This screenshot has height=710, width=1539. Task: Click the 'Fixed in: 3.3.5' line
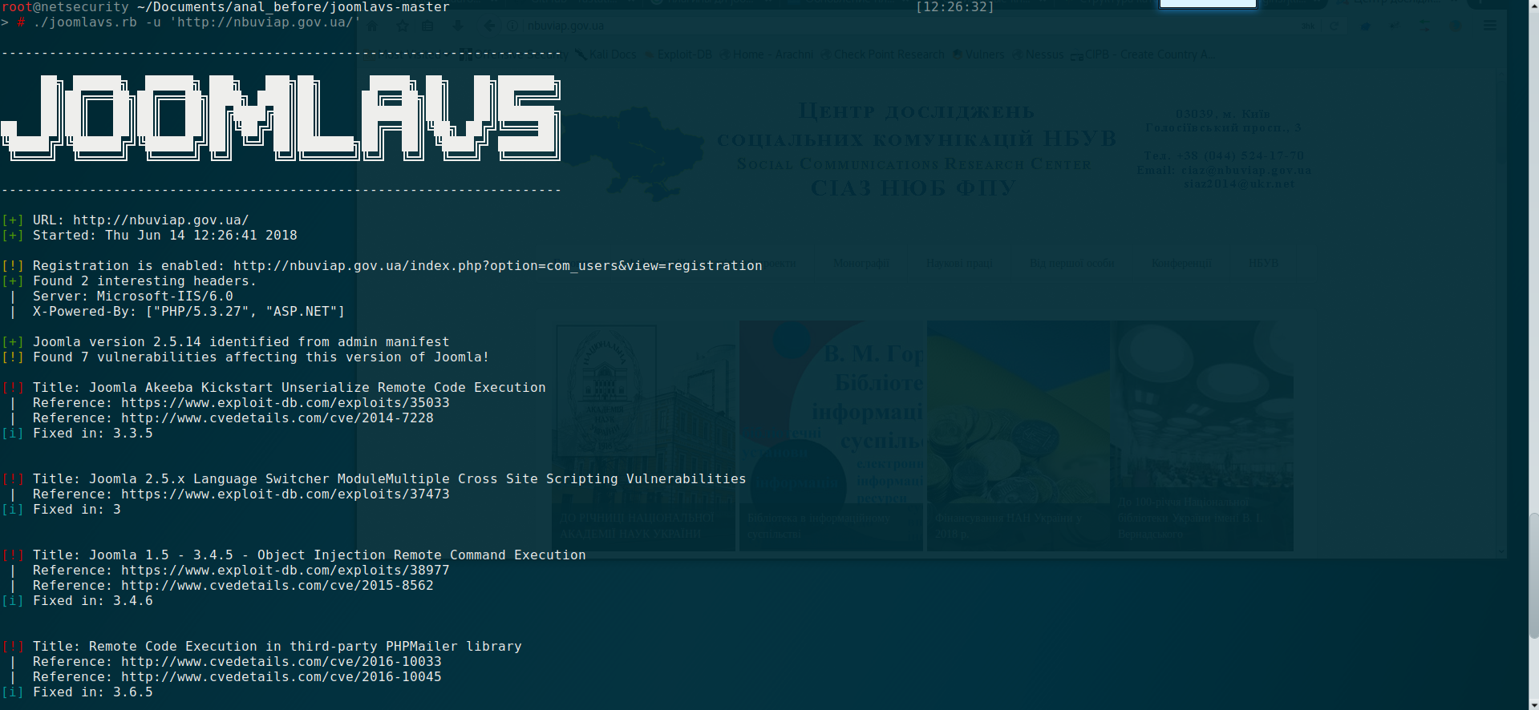coord(92,433)
